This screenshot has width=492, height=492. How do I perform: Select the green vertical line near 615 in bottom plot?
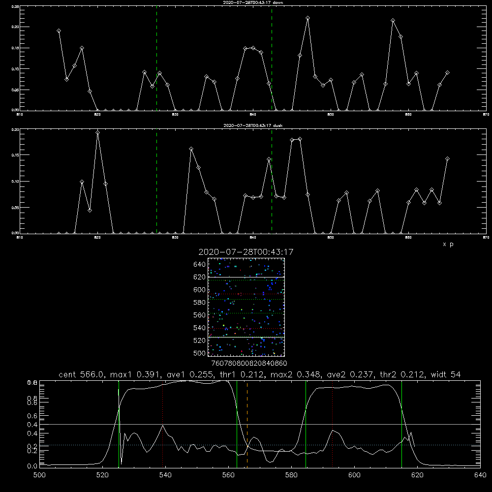401,424
